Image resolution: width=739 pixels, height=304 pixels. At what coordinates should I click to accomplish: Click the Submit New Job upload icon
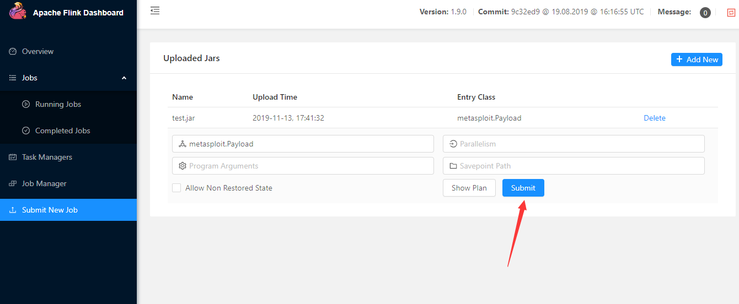coord(13,210)
